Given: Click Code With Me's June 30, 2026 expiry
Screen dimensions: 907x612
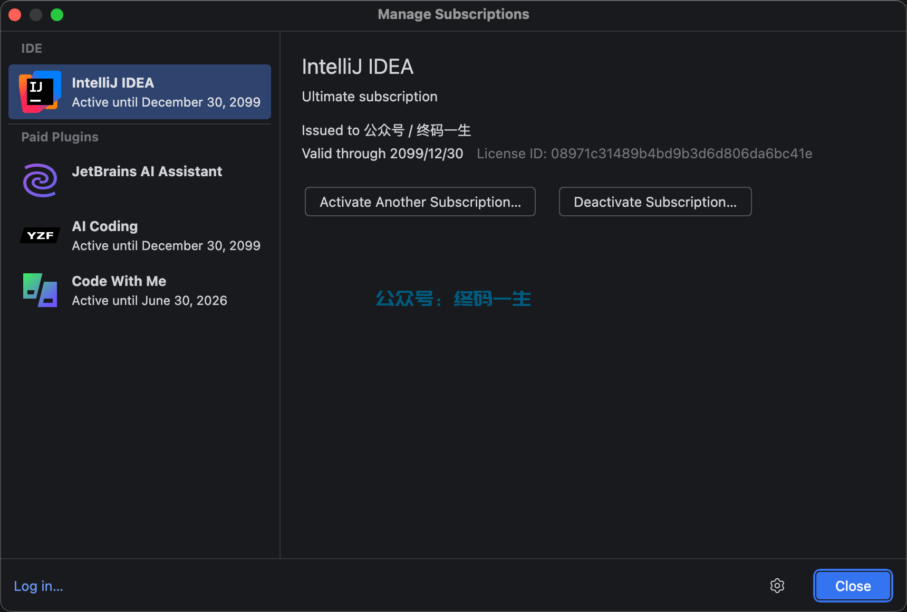Looking at the screenshot, I should (149, 301).
